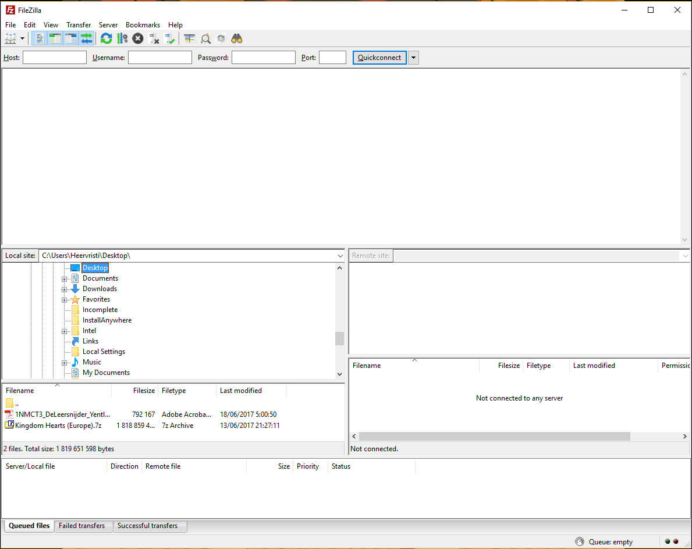The width and height of the screenshot is (692, 549).
Task: Toggle the message log display
Action: click(39, 39)
